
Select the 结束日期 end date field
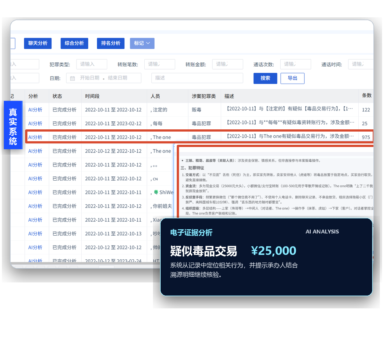pos(117,78)
